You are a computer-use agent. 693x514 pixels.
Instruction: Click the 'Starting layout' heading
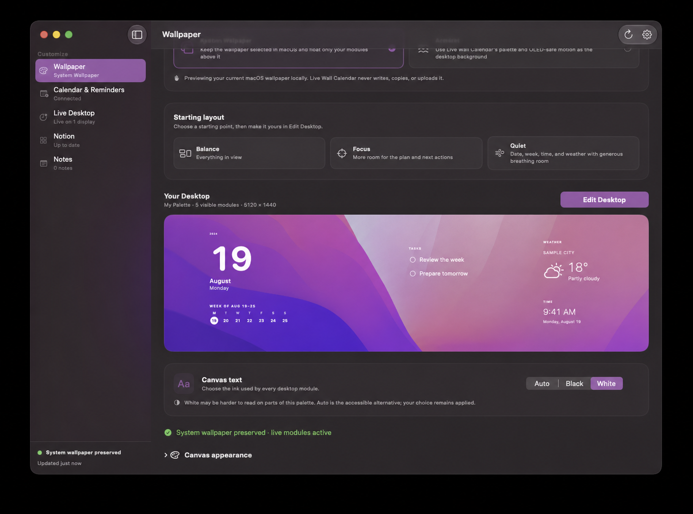tap(199, 117)
